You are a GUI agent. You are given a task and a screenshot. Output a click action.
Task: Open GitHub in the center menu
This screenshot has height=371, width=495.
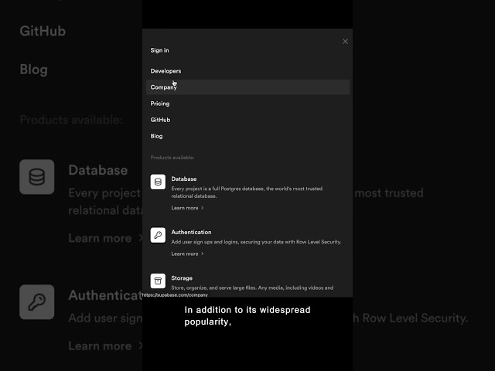160,120
